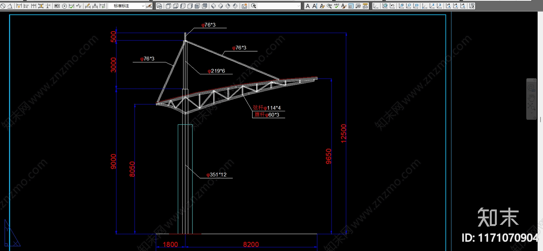Select the Baseline dimension tool
The image size is (543, 251).
[26, 6]
